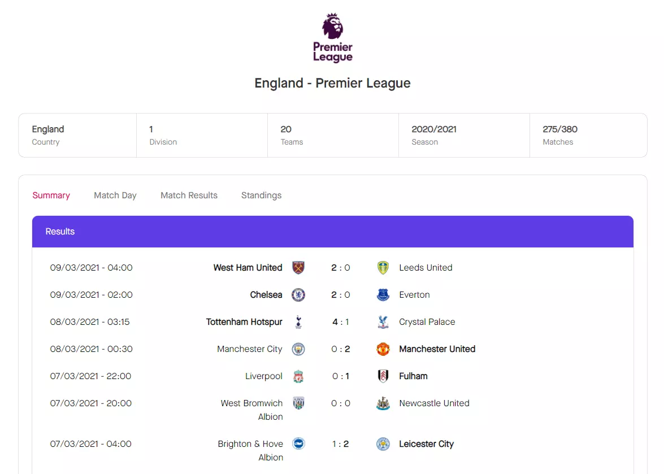Click the Premier League logo at top
The height and width of the screenshot is (474, 664).
(x=332, y=38)
